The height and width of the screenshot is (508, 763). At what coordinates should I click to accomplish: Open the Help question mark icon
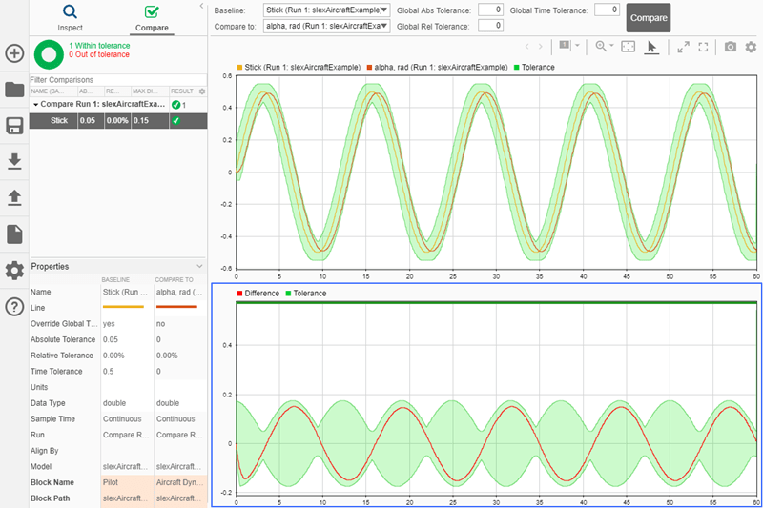point(14,307)
